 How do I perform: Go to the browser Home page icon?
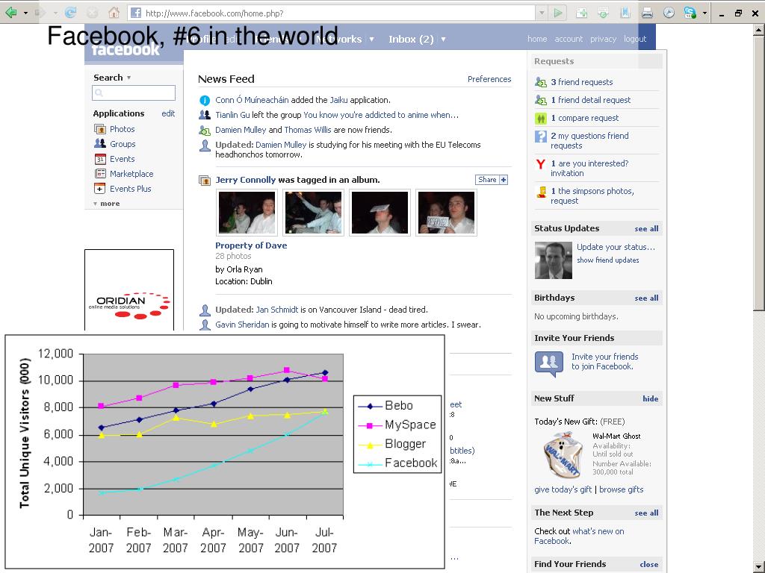[114, 13]
